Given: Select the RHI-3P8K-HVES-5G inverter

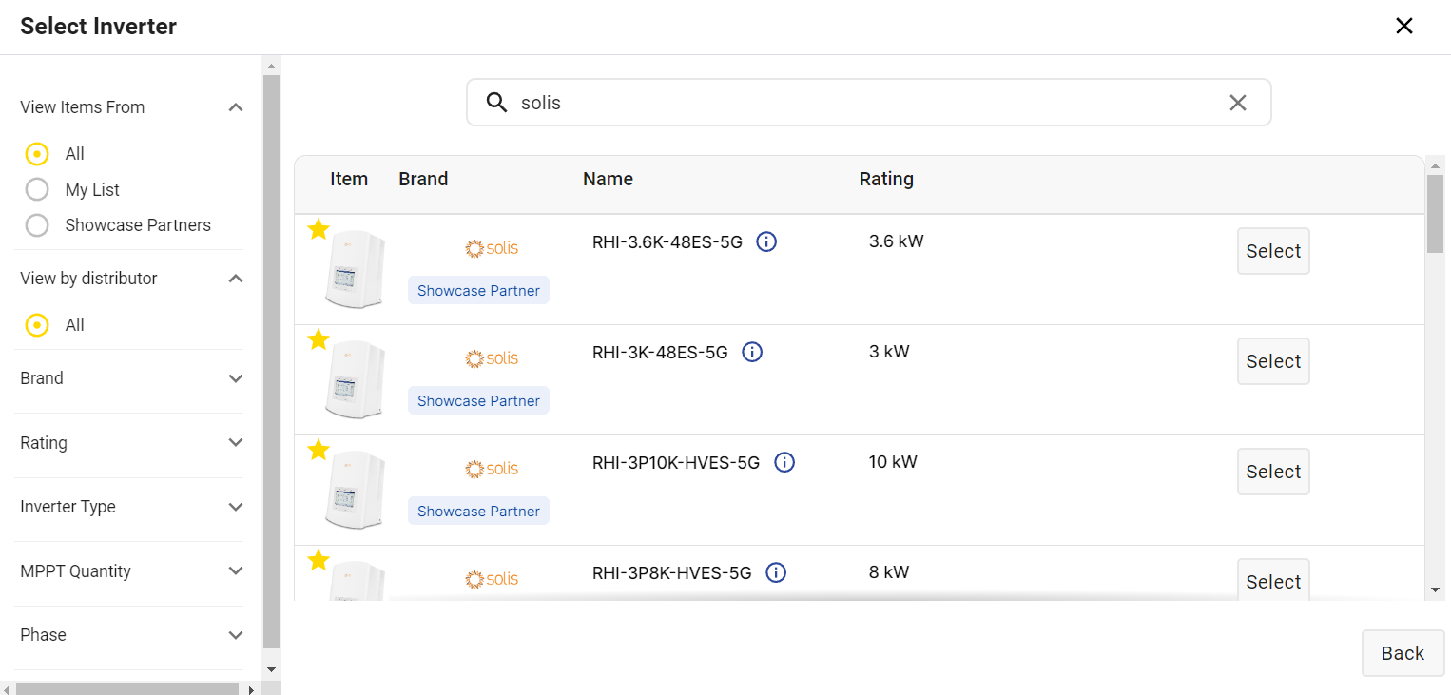Looking at the screenshot, I should (x=1273, y=580).
